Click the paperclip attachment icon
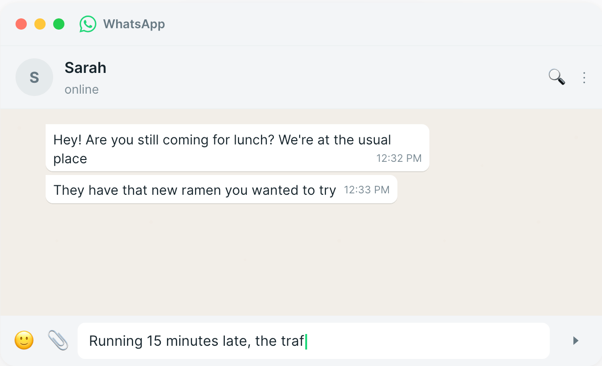Image resolution: width=602 pixels, height=366 pixels. point(57,341)
